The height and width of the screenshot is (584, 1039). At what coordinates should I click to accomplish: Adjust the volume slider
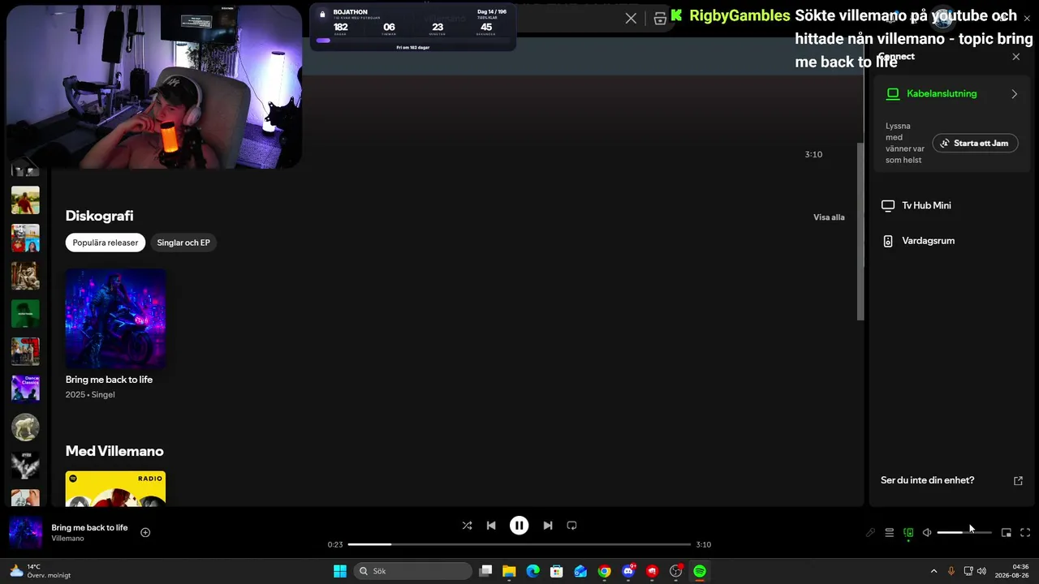[964, 533]
